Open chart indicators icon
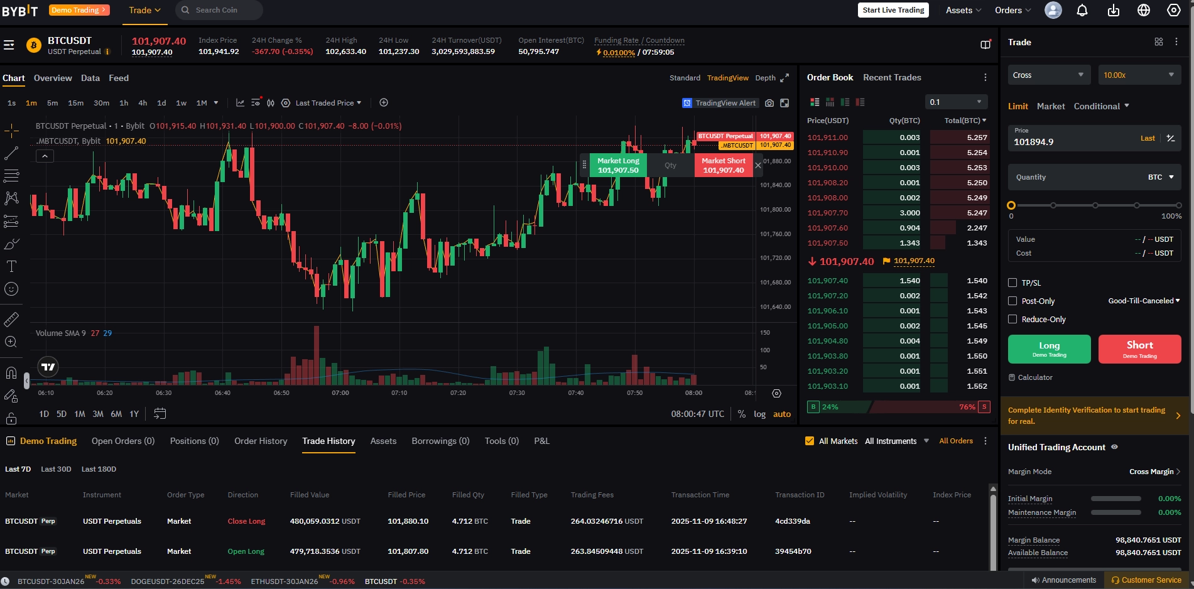1194x589 pixels. click(240, 102)
